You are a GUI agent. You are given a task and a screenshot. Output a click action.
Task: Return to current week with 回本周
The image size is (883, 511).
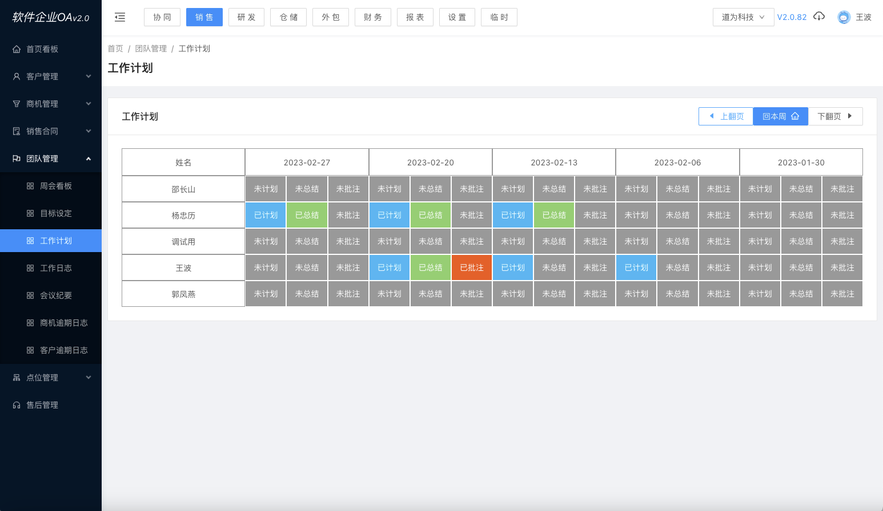point(781,116)
